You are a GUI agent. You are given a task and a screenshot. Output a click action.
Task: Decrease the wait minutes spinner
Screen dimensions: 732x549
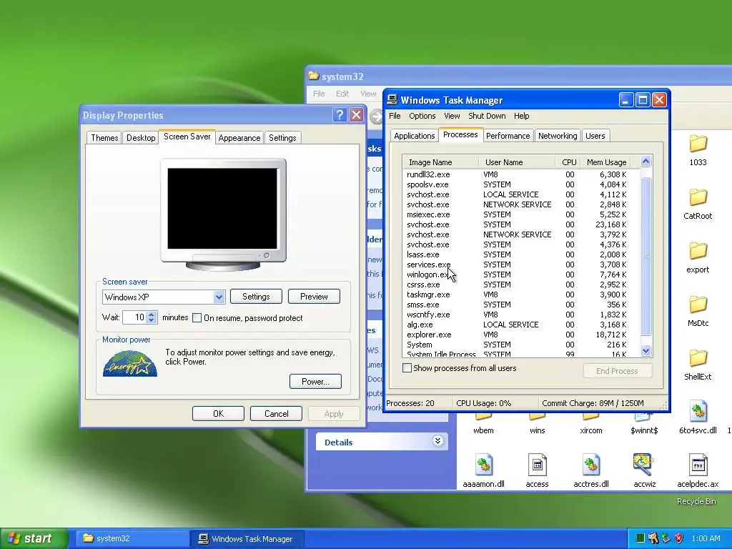pos(152,321)
